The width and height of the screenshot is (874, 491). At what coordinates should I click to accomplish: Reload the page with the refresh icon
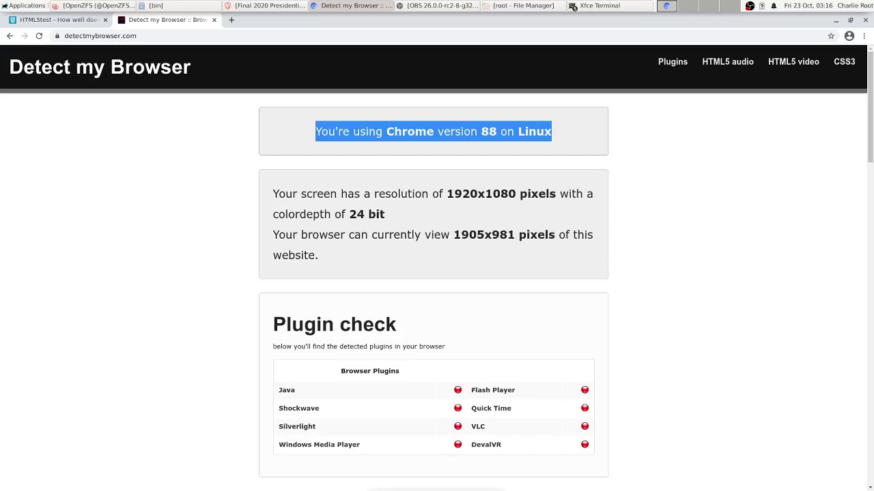(x=39, y=35)
